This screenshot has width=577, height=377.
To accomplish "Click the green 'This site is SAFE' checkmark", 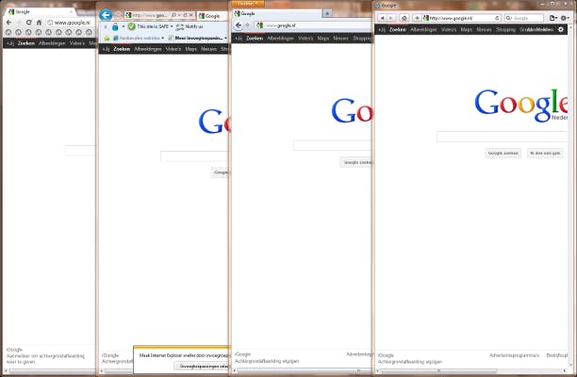I will pyautogui.click(x=132, y=26).
